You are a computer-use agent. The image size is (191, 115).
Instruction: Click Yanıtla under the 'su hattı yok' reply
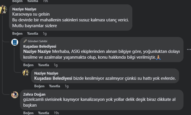tap(54, 86)
